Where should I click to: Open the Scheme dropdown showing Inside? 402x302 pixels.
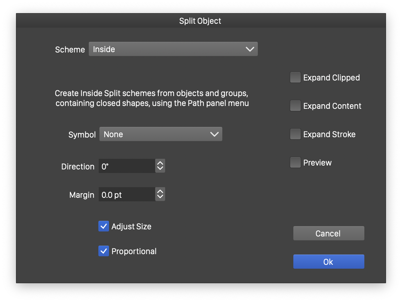coord(167,49)
